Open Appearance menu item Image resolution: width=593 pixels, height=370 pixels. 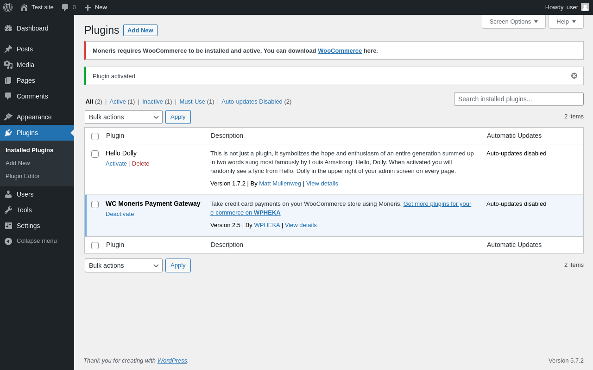click(37, 117)
